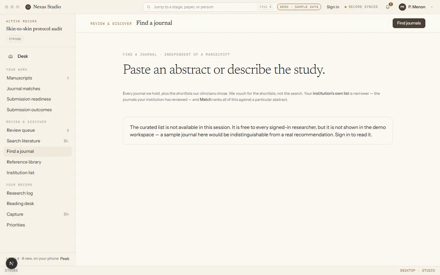440x275 pixels.
Task: Click the Nexus Studio logo icon
Action: tap(28, 7)
